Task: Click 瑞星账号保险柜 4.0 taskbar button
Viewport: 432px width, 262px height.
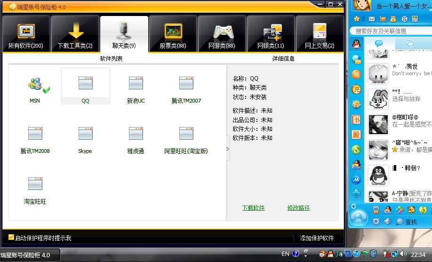Action: click(30, 255)
